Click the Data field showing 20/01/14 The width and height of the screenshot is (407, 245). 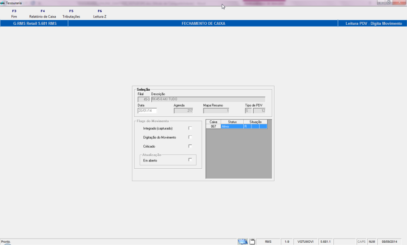click(147, 111)
